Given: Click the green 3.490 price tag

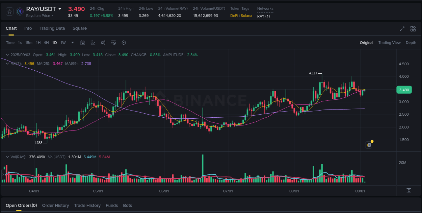Looking at the screenshot, I should 405,90.
